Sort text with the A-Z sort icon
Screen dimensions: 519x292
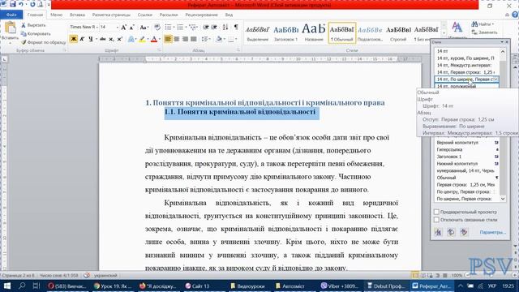pos(225,27)
